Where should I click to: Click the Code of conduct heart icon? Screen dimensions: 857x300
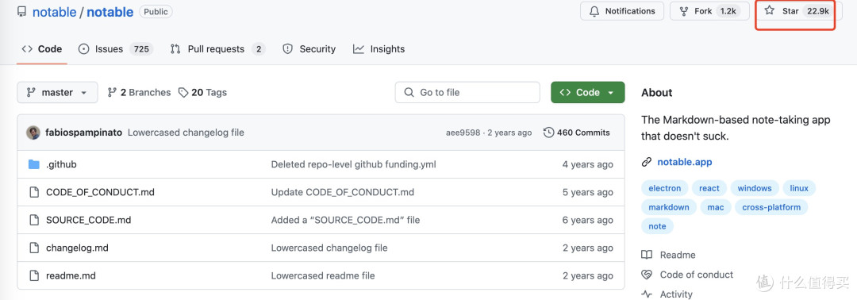647,275
